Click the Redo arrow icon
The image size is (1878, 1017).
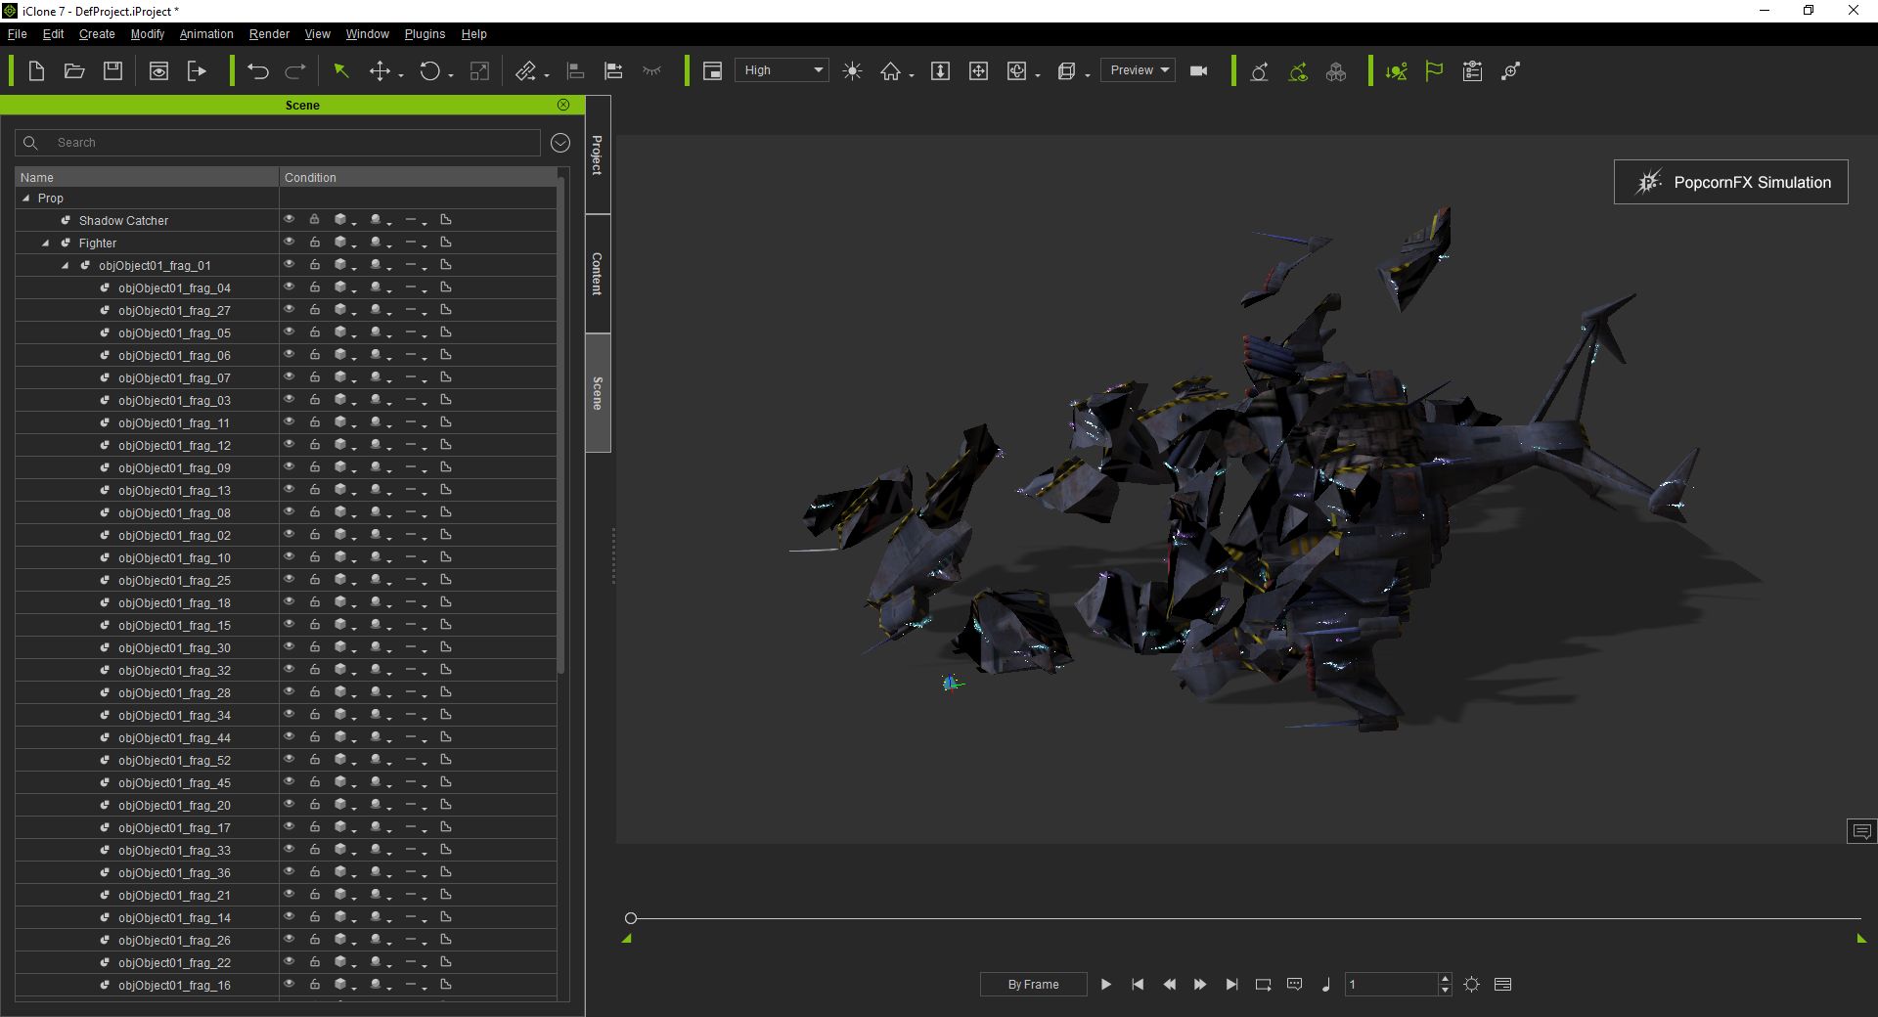click(295, 70)
